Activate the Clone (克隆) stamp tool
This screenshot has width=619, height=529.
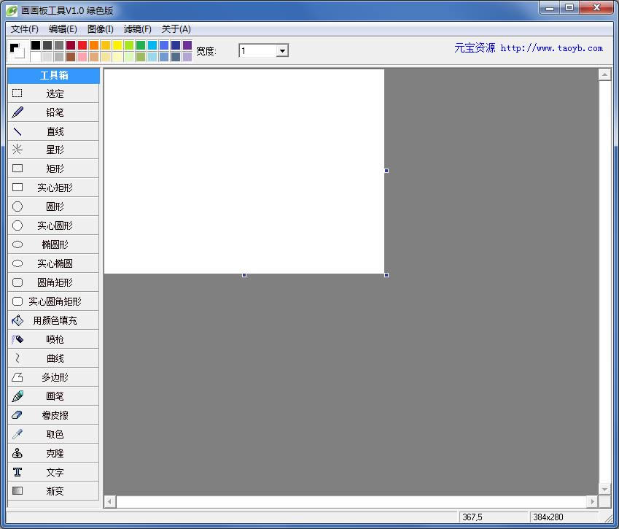(54, 453)
